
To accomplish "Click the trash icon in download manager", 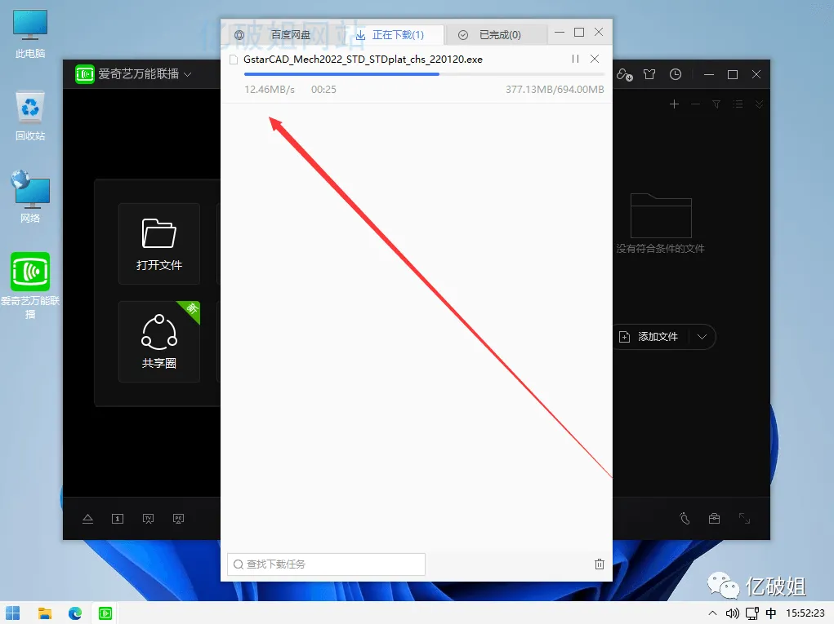I will (x=600, y=564).
